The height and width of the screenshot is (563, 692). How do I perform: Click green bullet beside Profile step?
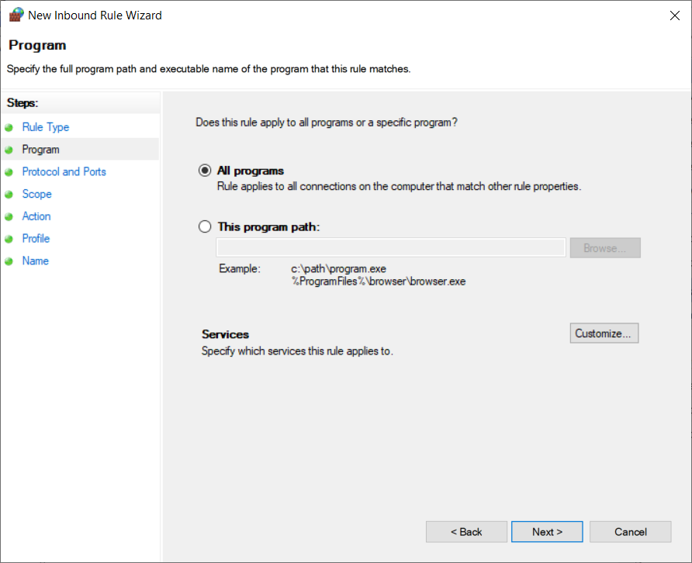[9, 239]
